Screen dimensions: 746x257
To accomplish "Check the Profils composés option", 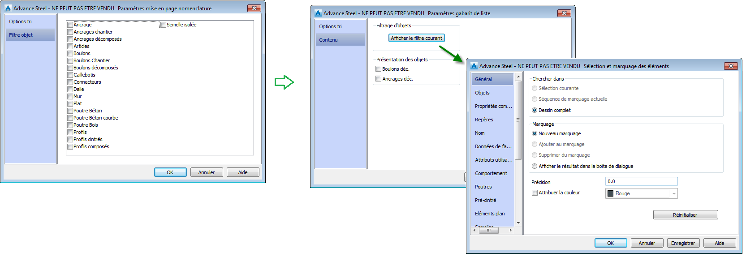I will [x=70, y=147].
